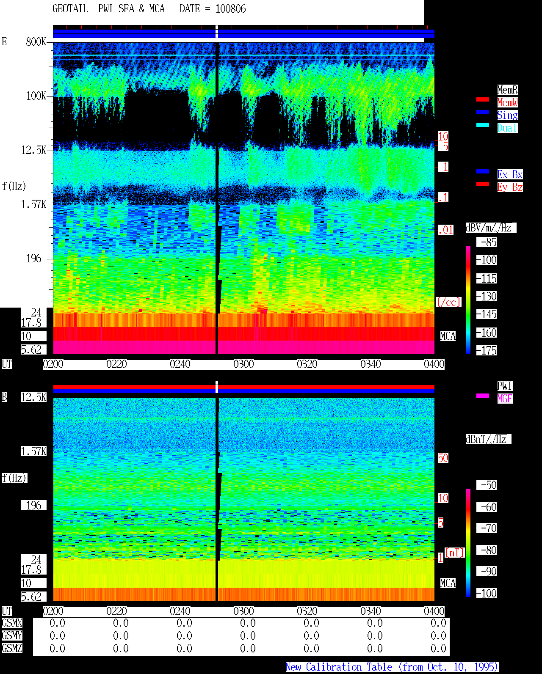Viewport: 542px width, 674px height.
Task: Click the GSMX row label
Action: pyautogui.click(x=12, y=623)
